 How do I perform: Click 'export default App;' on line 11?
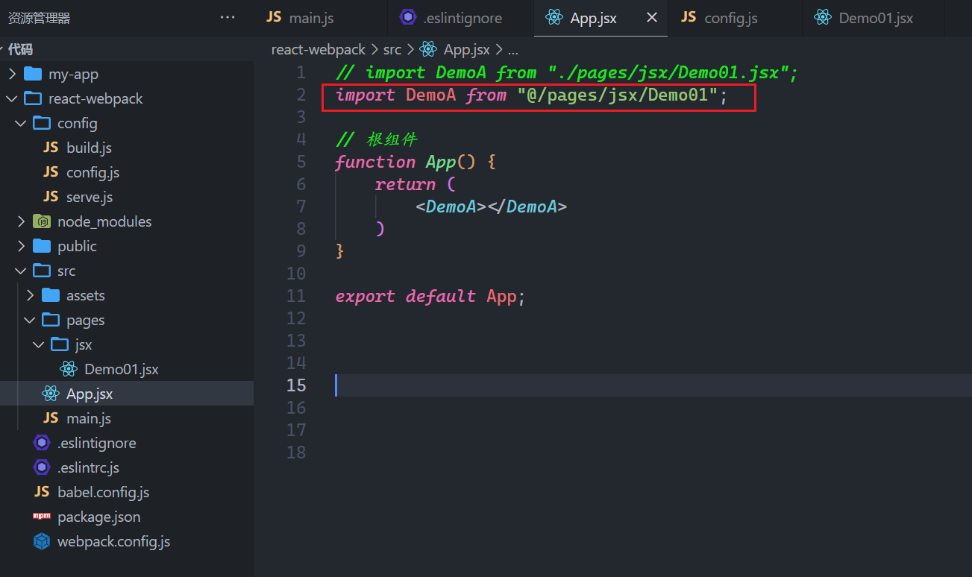tap(430, 296)
